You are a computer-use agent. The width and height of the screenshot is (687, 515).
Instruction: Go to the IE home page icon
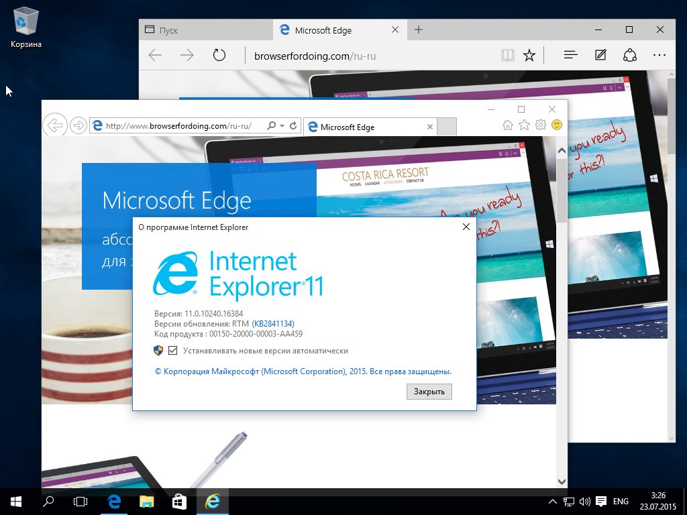(x=507, y=125)
